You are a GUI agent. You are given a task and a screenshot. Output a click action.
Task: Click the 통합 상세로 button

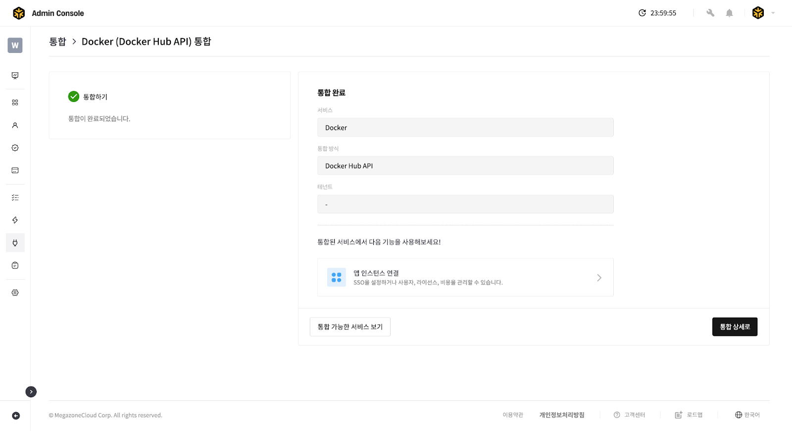tap(735, 327)
